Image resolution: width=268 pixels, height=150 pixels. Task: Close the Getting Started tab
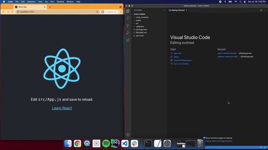(x=186, y=10)
